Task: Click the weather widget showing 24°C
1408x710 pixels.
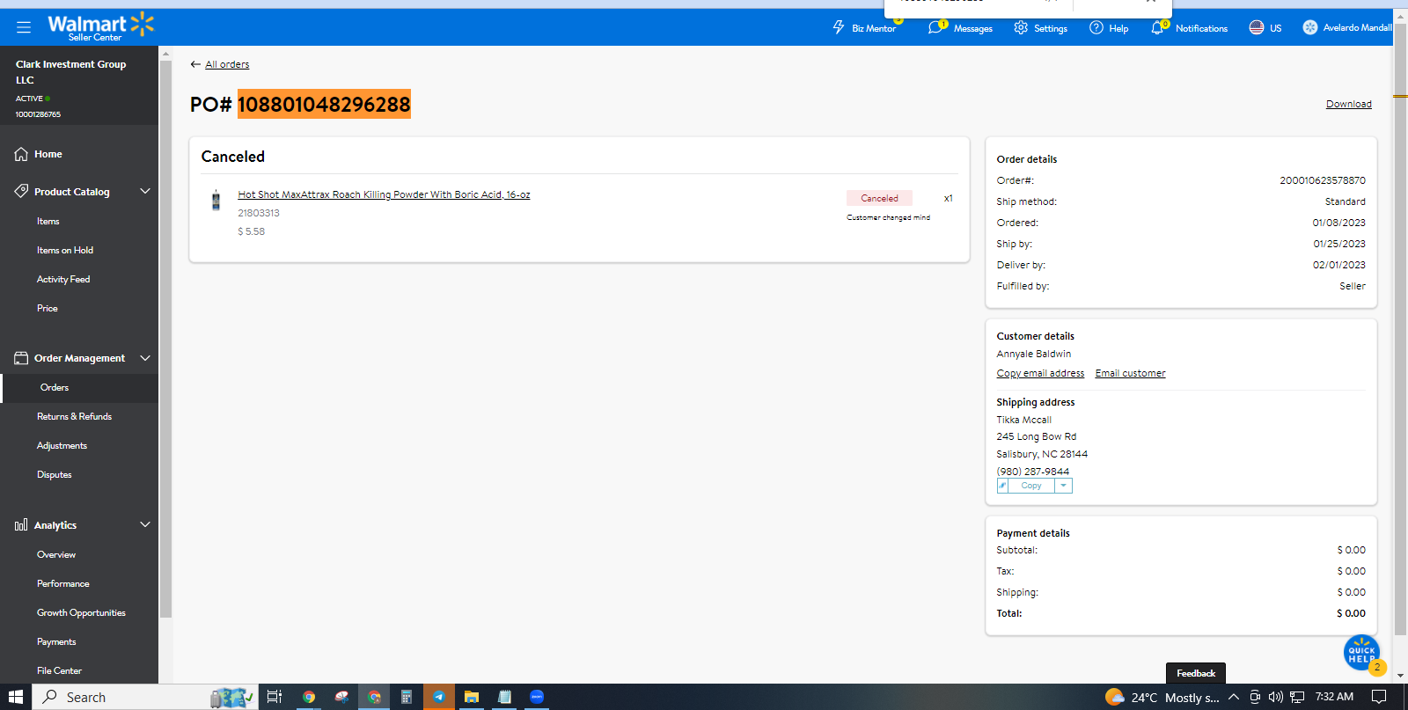Action: pos(1162,697)
